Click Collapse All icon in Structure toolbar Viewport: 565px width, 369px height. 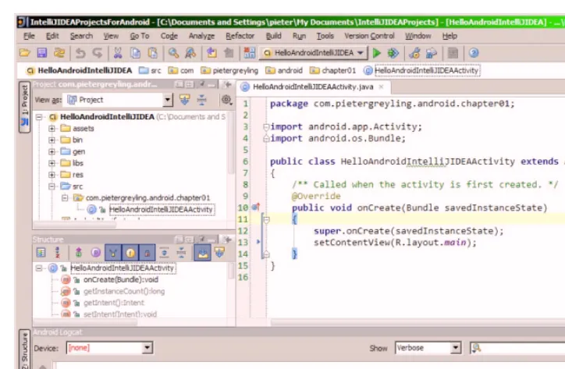[181, 253]
